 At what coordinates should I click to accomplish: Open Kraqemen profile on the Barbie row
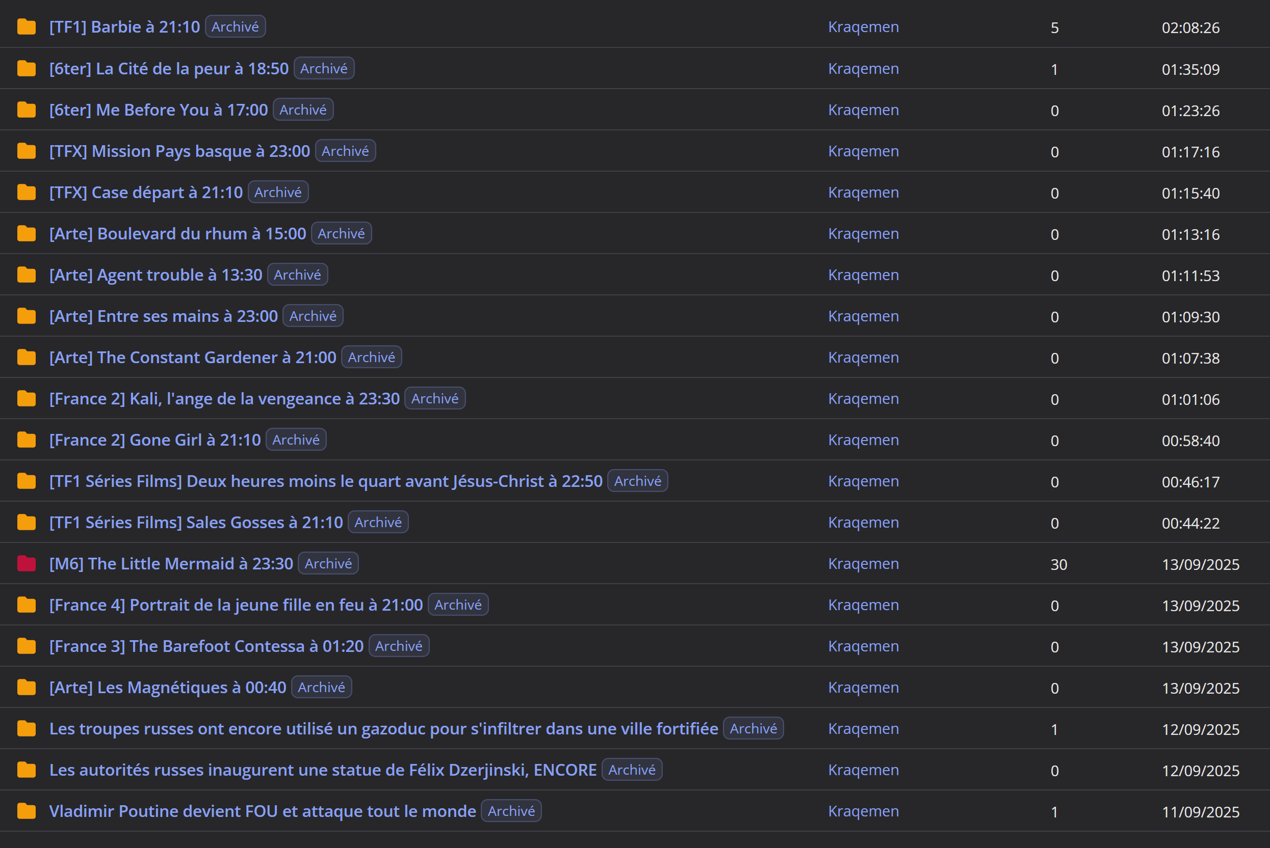coord(863,26)
